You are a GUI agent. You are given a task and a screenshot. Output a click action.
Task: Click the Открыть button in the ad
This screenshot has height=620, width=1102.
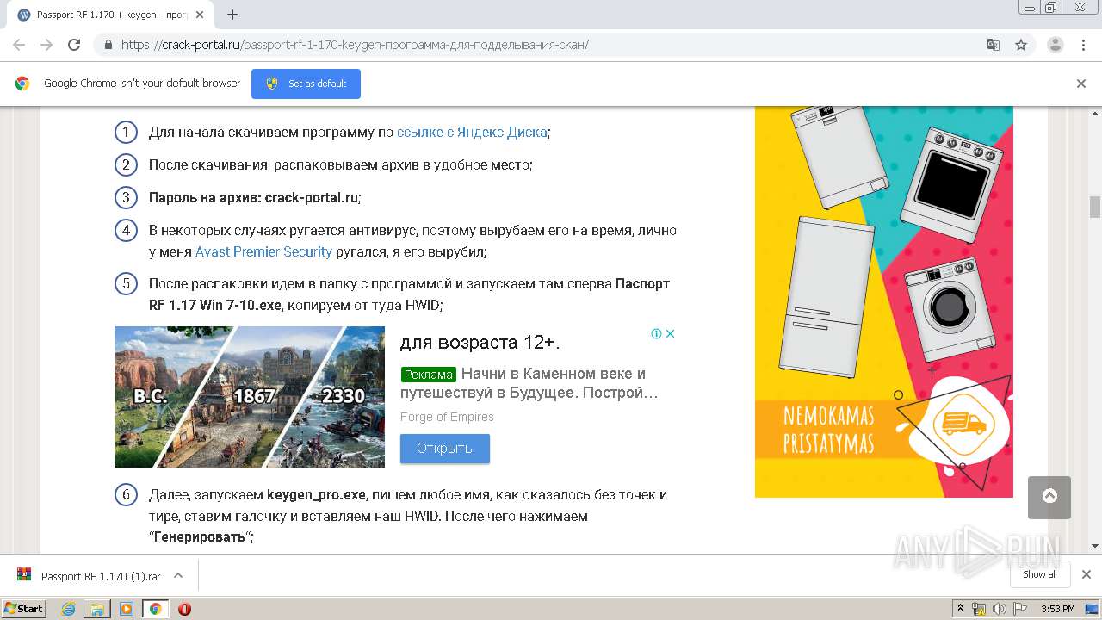(x=445, y=449)
